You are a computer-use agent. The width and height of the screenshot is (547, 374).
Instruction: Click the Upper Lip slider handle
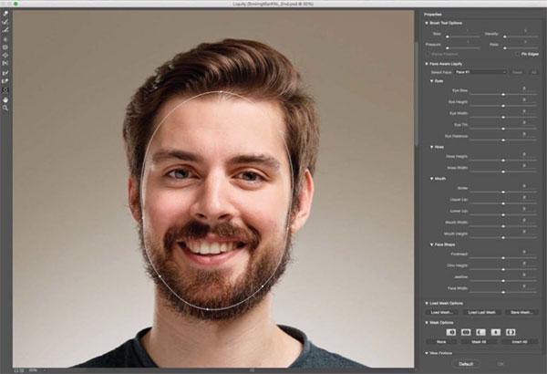point(503,203)
